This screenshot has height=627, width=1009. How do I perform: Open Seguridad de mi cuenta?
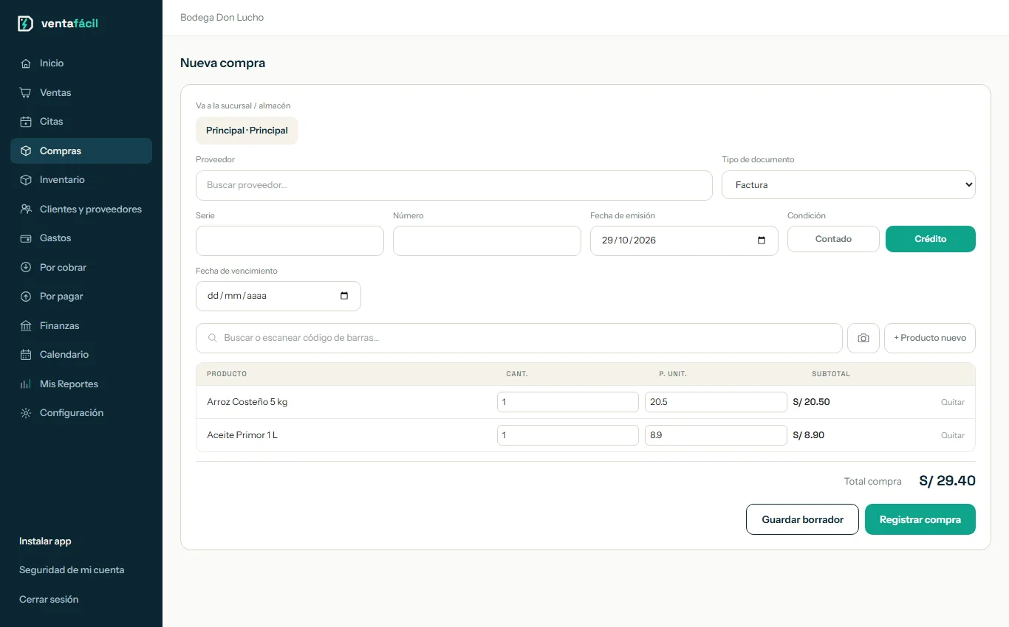[72, 570]
